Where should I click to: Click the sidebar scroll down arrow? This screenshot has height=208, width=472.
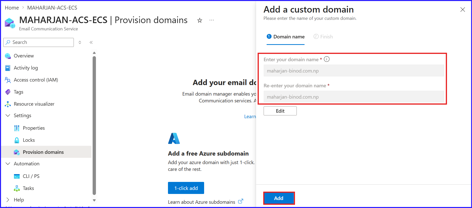click(x=94, y=200)
